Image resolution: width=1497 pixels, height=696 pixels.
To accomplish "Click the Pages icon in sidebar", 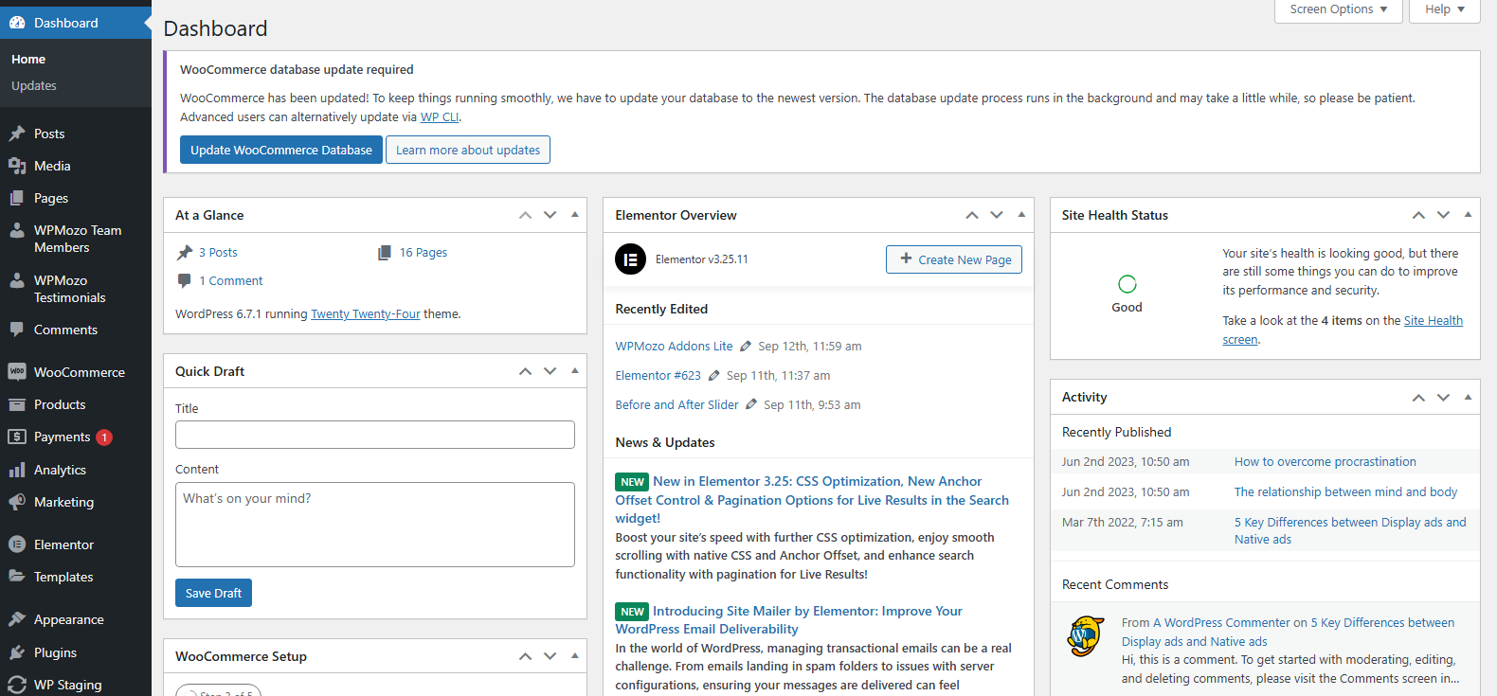I will click(17, 198).
